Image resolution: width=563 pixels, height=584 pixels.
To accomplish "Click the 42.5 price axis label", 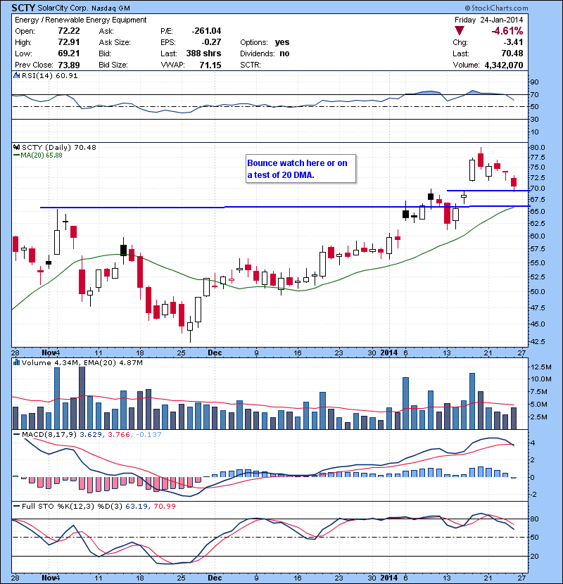I will point(538,341).
